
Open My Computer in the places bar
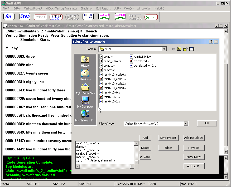coord(85,102)
